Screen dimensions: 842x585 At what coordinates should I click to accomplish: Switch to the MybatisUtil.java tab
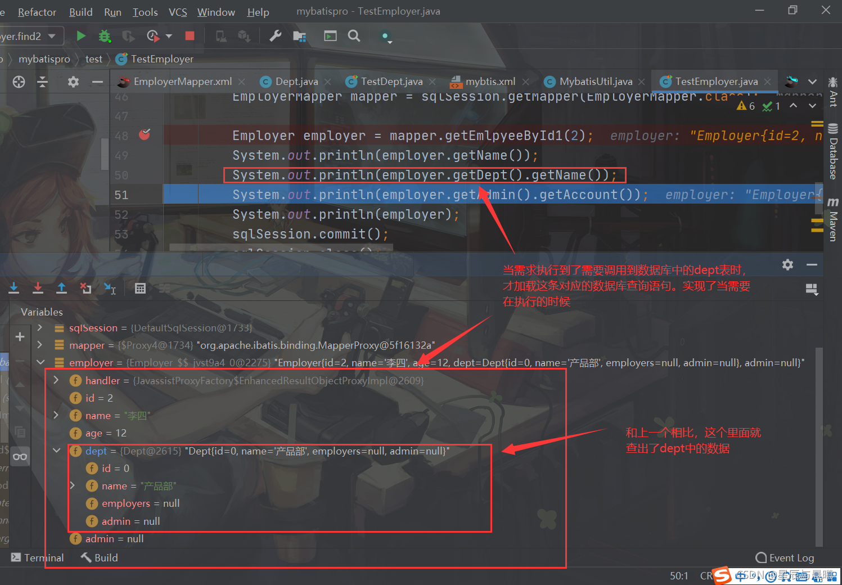pyautogui.click(x=596, y=82)
